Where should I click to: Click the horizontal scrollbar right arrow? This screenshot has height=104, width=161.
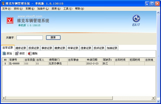coord(153,98)
